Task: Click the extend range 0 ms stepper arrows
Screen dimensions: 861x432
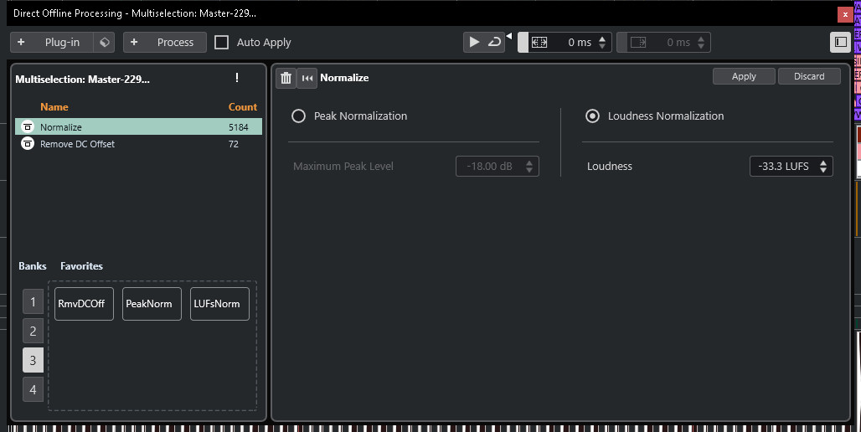Action: pyautogui.click(x=602, y=42)
